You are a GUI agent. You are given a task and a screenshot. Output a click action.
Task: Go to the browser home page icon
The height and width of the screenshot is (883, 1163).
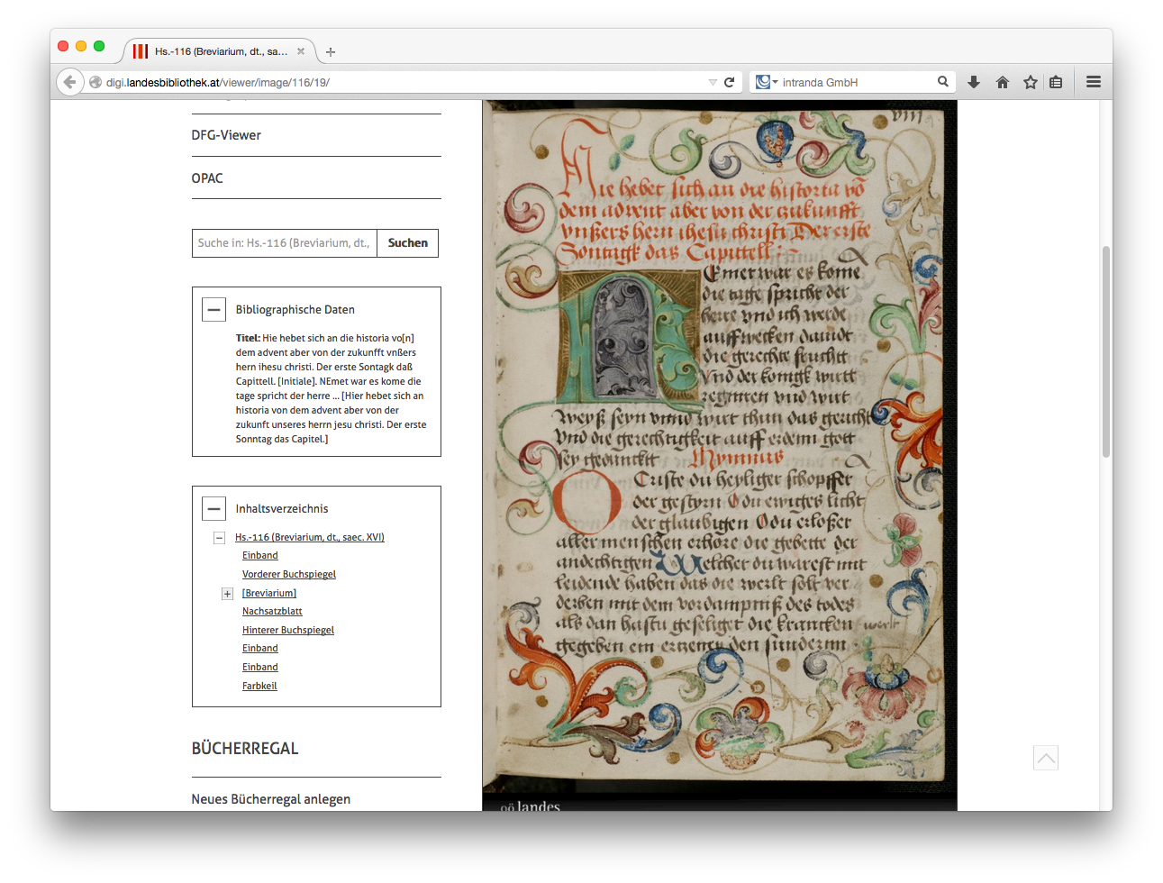[x=1003, y=82]
